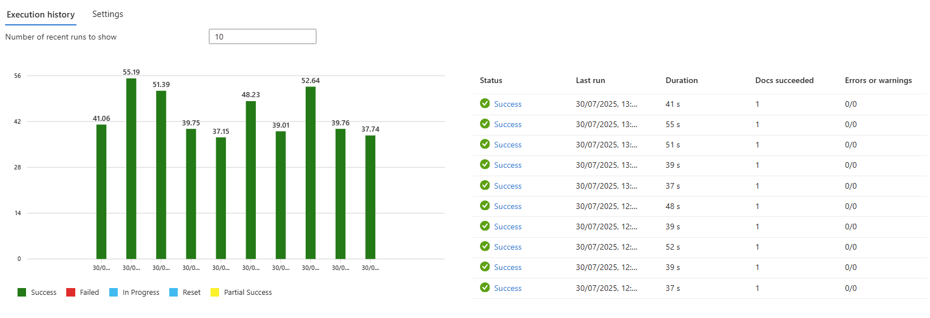This screenshot has width=930, height=318.
Task: Click the 41 s duration cell
Action: (673, 104)
